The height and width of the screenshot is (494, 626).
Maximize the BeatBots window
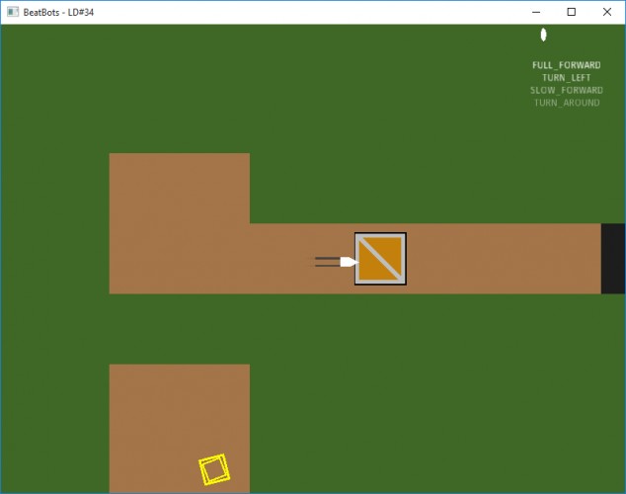(572, 12)
